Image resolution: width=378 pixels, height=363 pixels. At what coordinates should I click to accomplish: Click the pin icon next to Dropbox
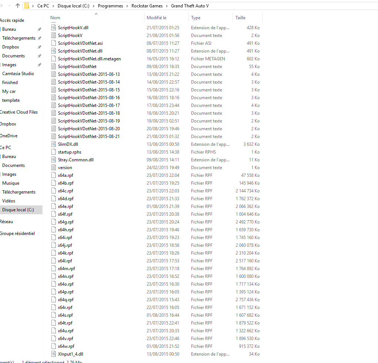pos(40,47)
